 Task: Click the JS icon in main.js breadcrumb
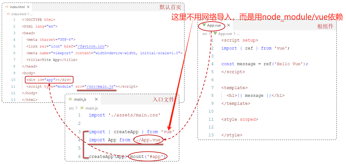[x=82, y=108]
